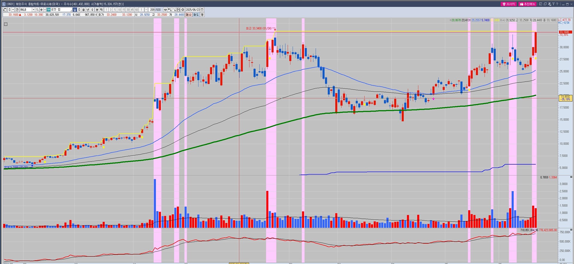Switch to minute 분 chart
574x264 pixels.
coord(97,10)
